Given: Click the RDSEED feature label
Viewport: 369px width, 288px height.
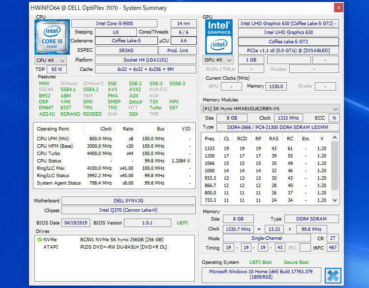Looking at the screenshot, I should point(92,114).
